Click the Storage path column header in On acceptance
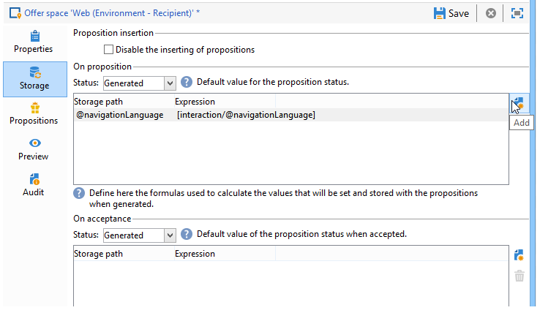This screenshot has width=559, height=332. click(99, 254)
